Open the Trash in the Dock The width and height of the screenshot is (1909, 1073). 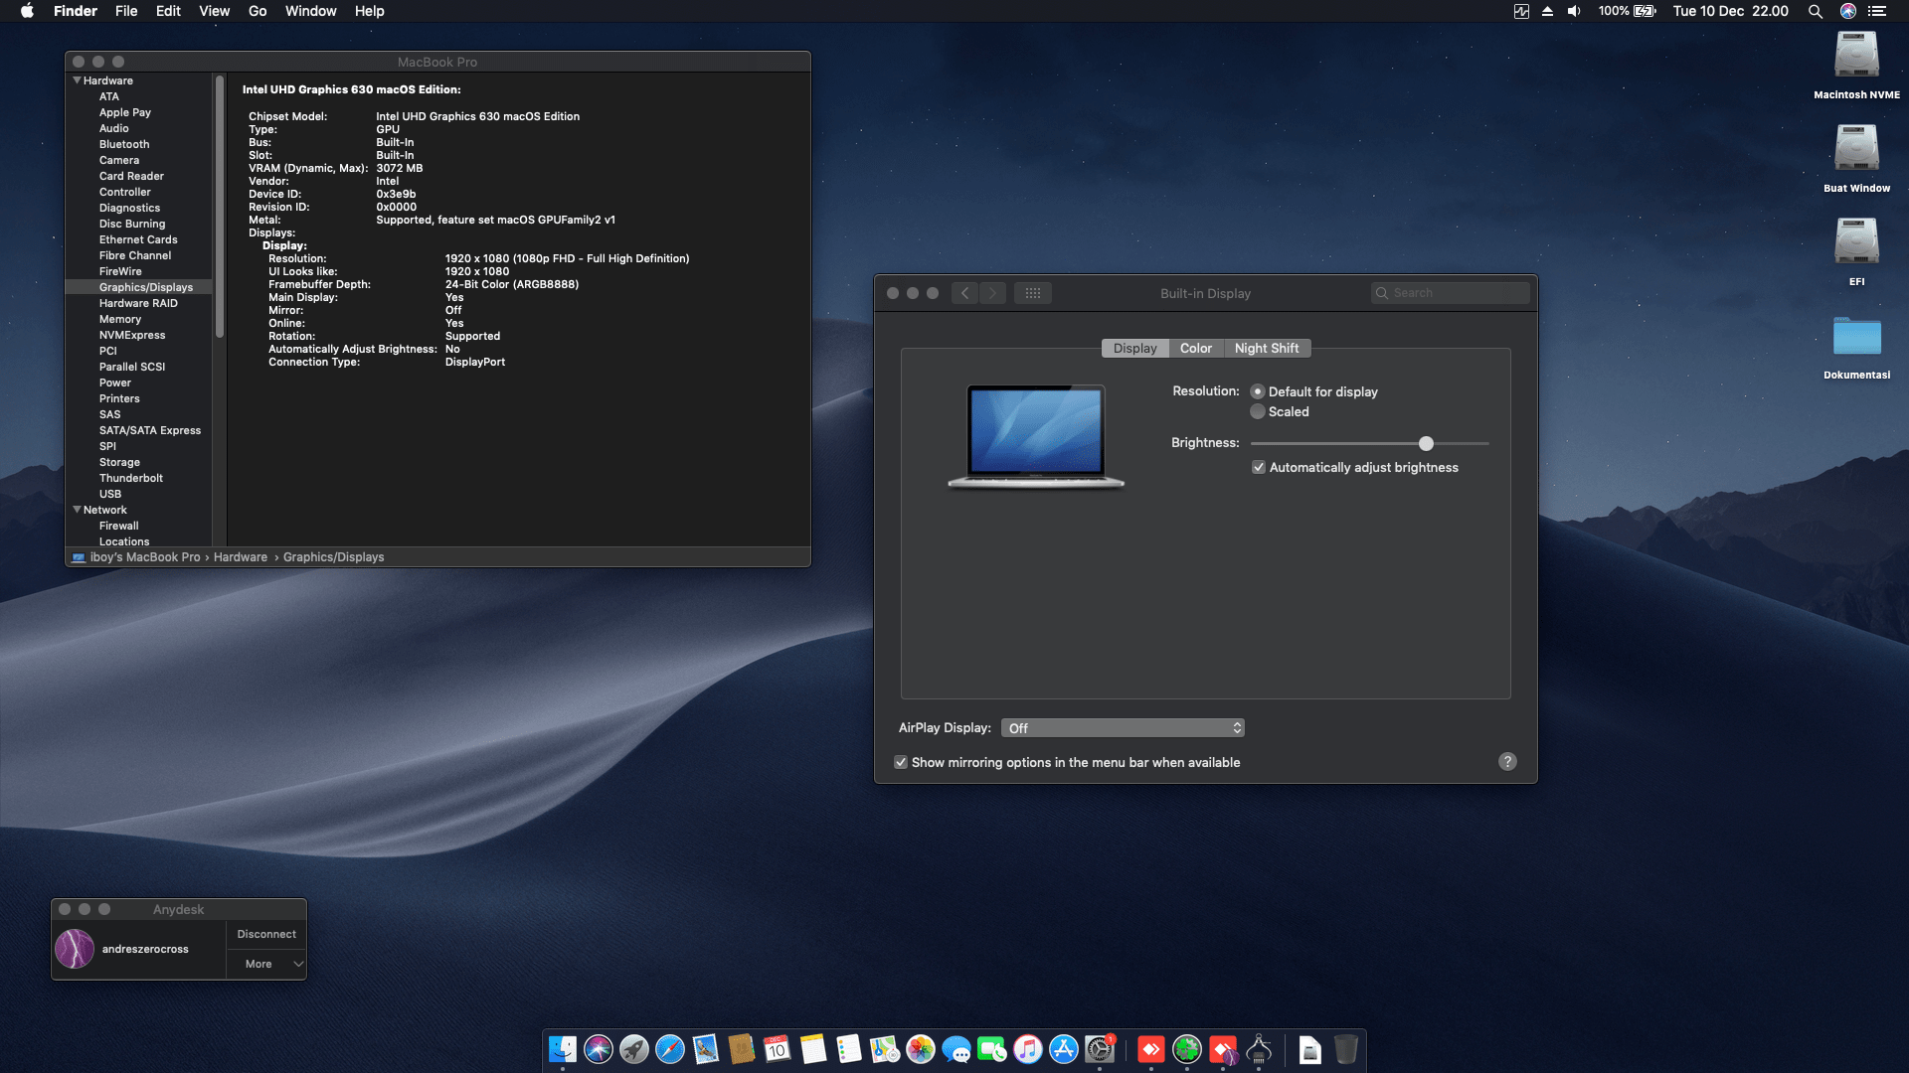(1347, 1051)
